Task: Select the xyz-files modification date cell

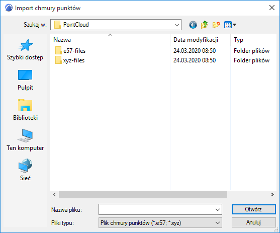Action: point(195,60)
